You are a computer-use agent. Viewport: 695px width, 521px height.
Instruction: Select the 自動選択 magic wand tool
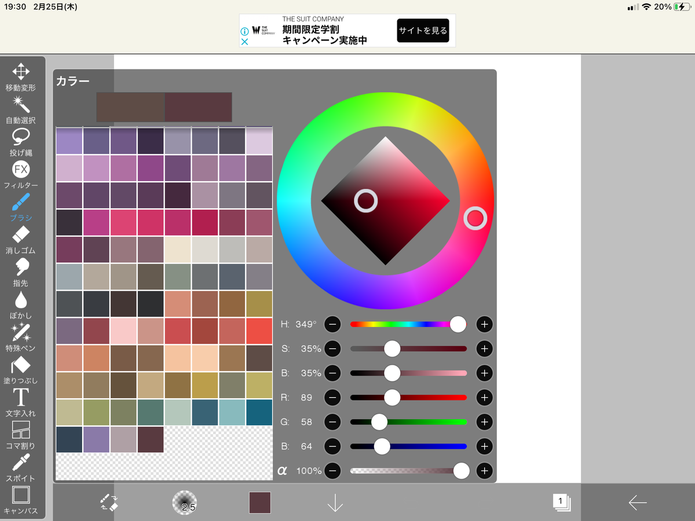(x=21, y=110)
